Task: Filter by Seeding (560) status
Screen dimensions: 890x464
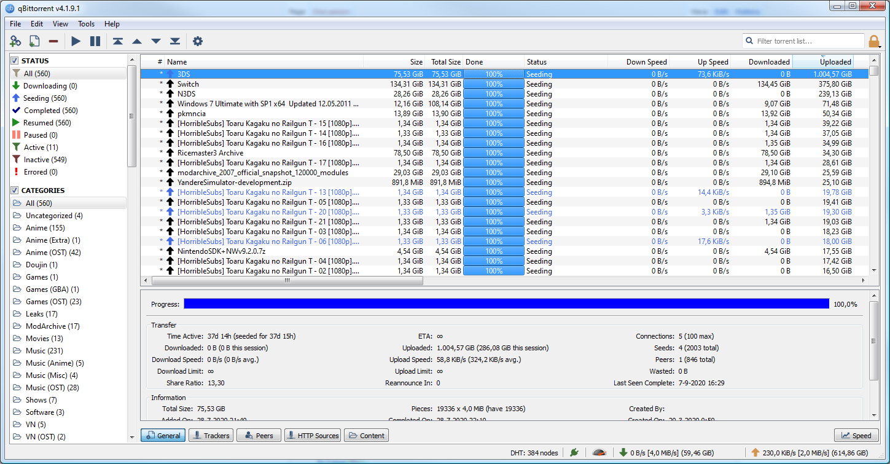Action: [x=39, y=98]
